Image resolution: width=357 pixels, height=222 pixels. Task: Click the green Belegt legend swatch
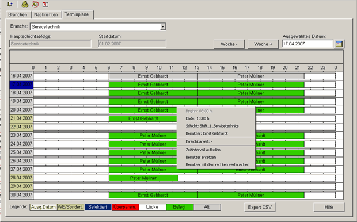[180, 207]
